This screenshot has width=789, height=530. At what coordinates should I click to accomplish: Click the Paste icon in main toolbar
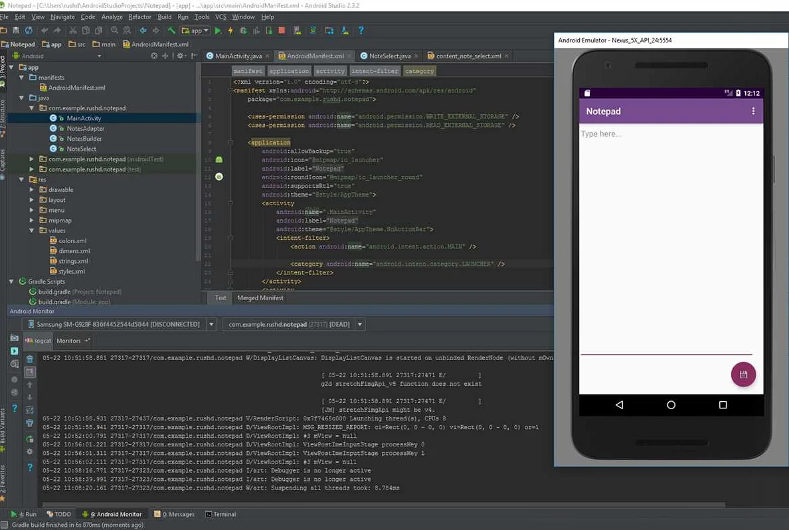[98, 31]
